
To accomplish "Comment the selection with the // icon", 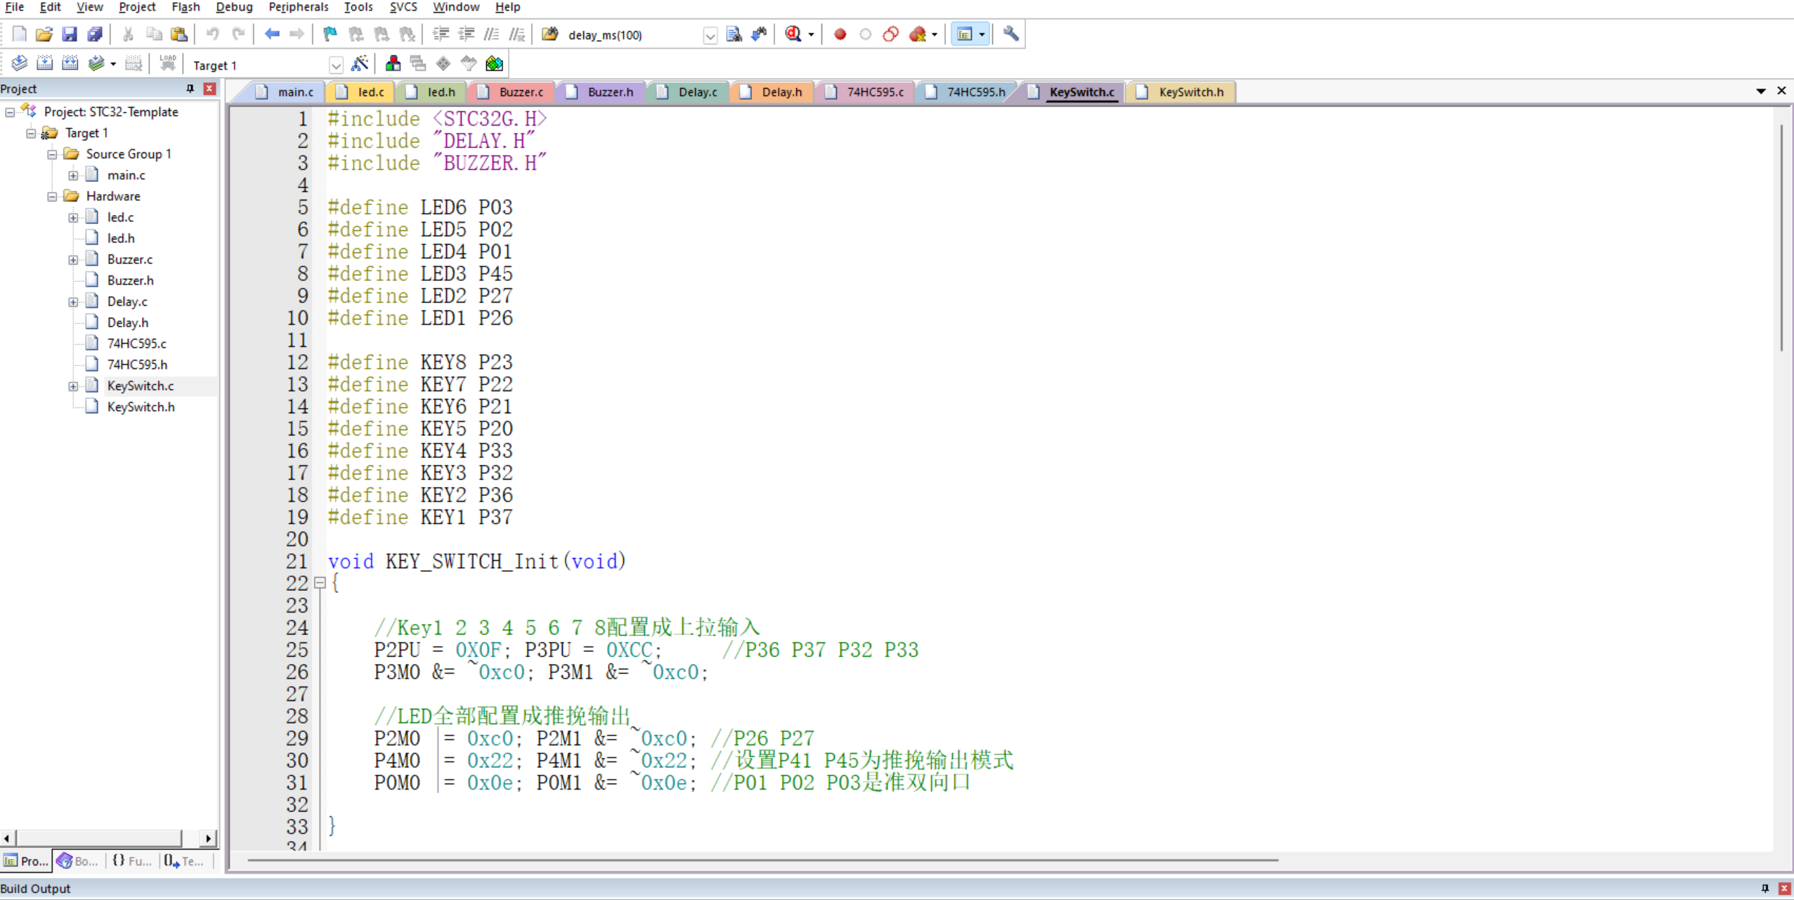I will point(492,34).
